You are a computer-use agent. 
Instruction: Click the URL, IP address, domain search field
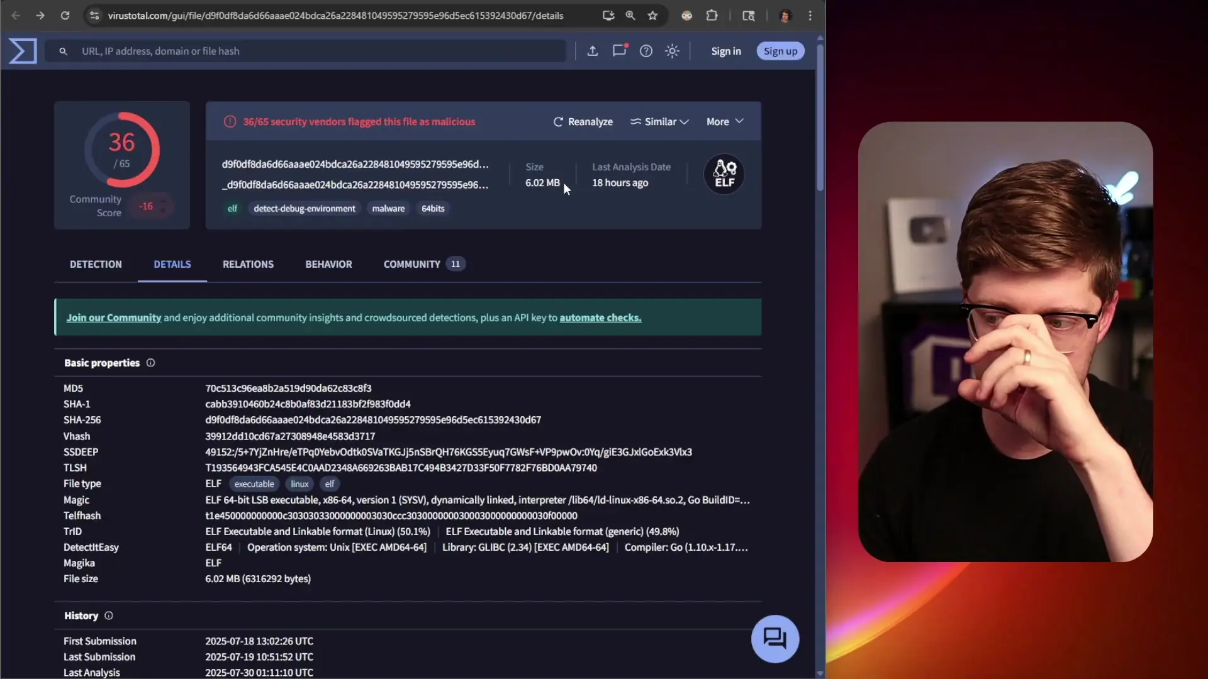305,51
